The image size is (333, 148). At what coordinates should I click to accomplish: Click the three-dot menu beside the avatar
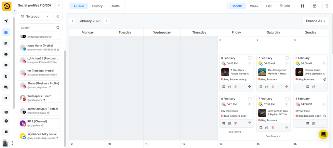click(x=12, y=143)
